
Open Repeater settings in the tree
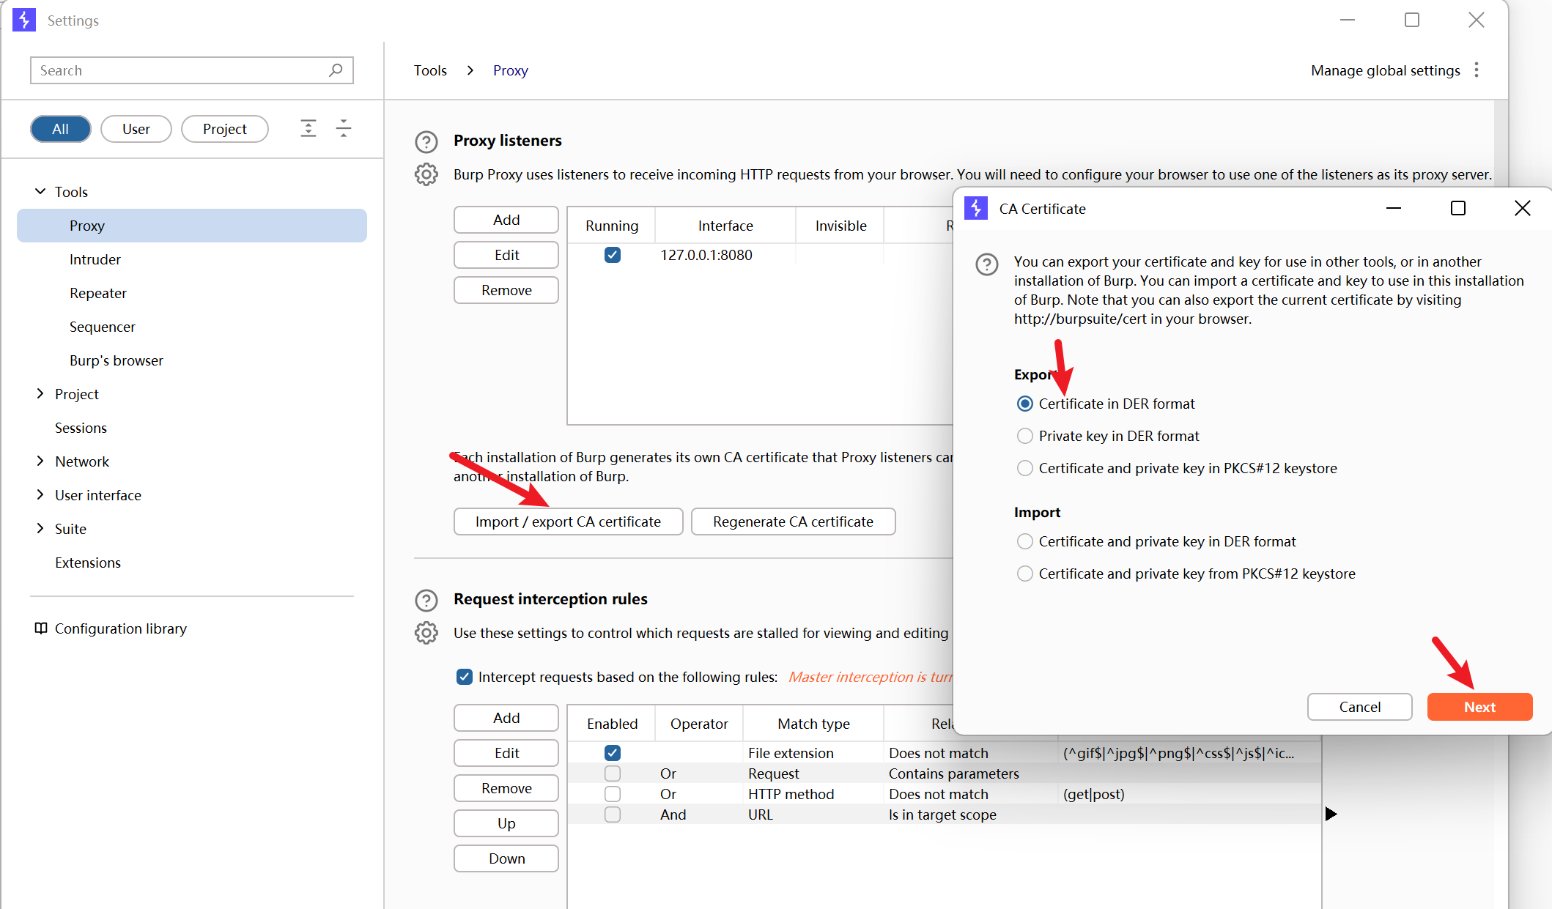tap(98, 293)
